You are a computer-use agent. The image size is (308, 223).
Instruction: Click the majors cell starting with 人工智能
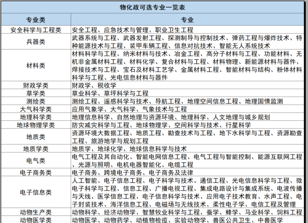(187, 192)
